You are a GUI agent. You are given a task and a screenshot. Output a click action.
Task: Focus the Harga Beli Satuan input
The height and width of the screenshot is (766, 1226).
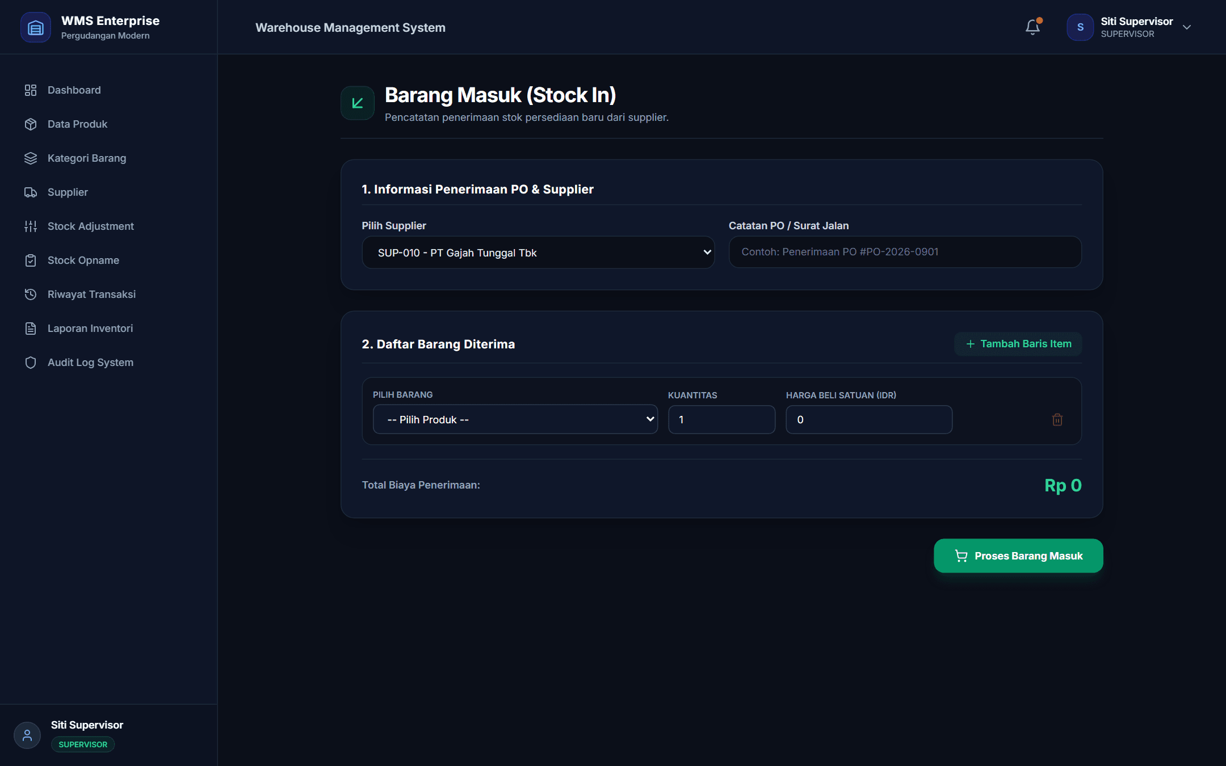(x=869, y=419)
